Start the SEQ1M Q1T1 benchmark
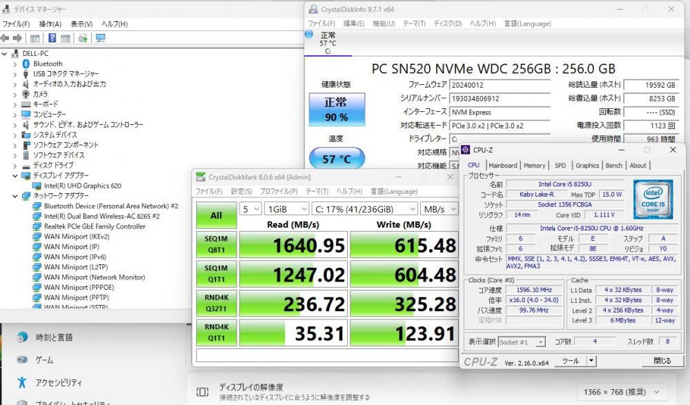This screenshot has height=405, width=690. point(216,274)
